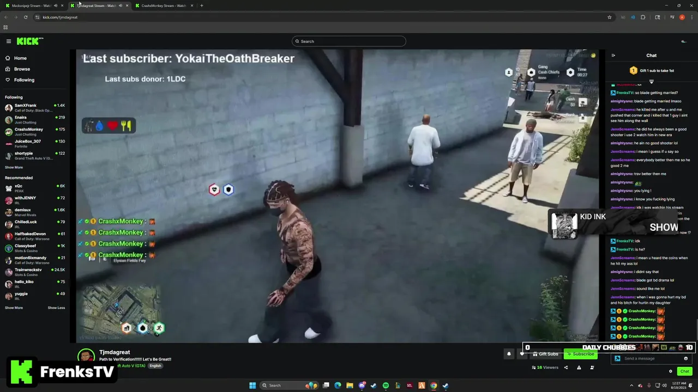698x392 pixels.
Task: Open JuiceBox_307 channel in Following list
Action: [x=35, y=144]
